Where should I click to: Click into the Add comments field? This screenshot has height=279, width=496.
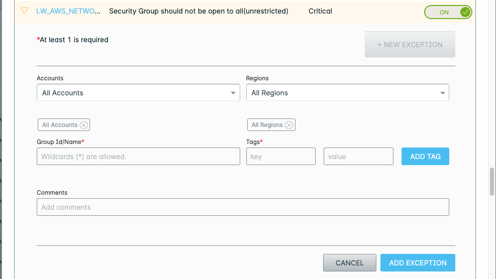click(243, 207)
